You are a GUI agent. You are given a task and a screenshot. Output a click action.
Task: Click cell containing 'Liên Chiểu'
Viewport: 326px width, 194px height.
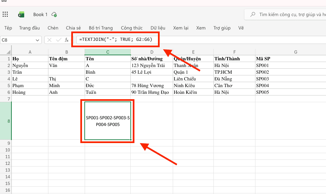193,79
